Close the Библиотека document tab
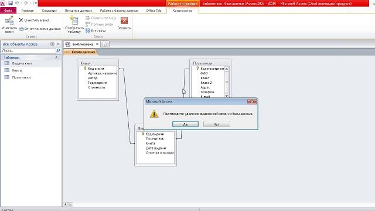The height and width of the screenshot is (211, 375). click(x=97, y=44)
